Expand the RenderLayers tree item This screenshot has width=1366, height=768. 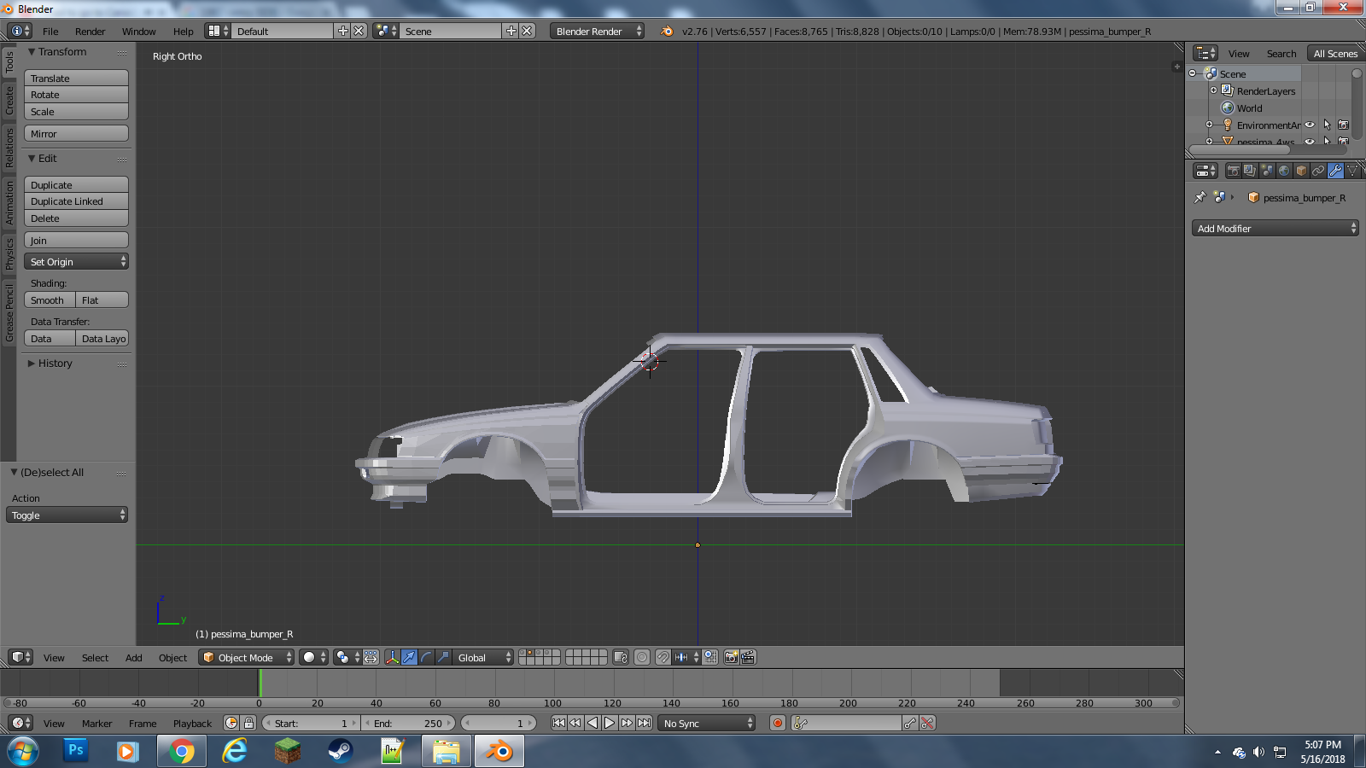[x=1213, y=90]
